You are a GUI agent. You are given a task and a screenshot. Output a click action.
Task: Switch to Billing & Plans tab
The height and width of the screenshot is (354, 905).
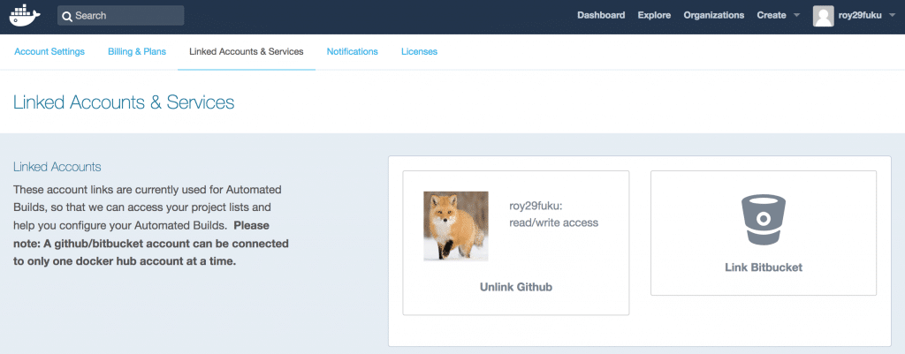click(x=137, y=51)
